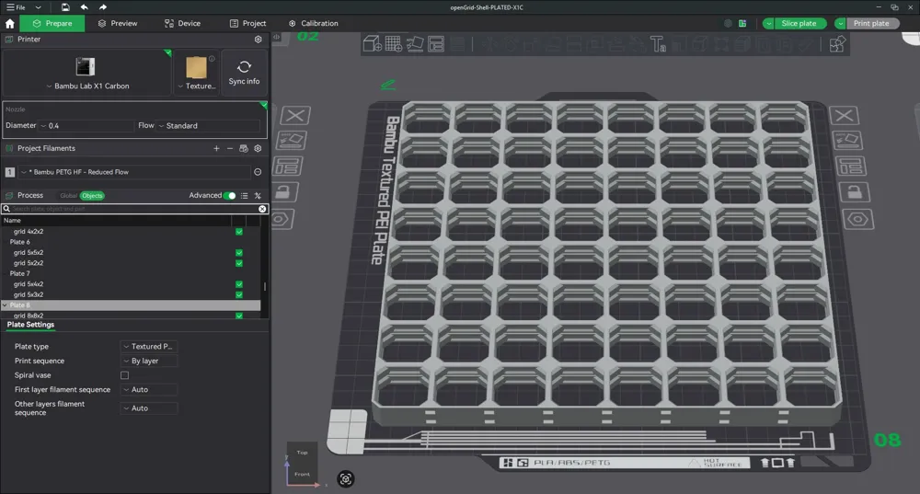The image size is (920, 494).
Task: Toggle printable checkbox for grid 4x2x2
Action: tap(239, 232)
